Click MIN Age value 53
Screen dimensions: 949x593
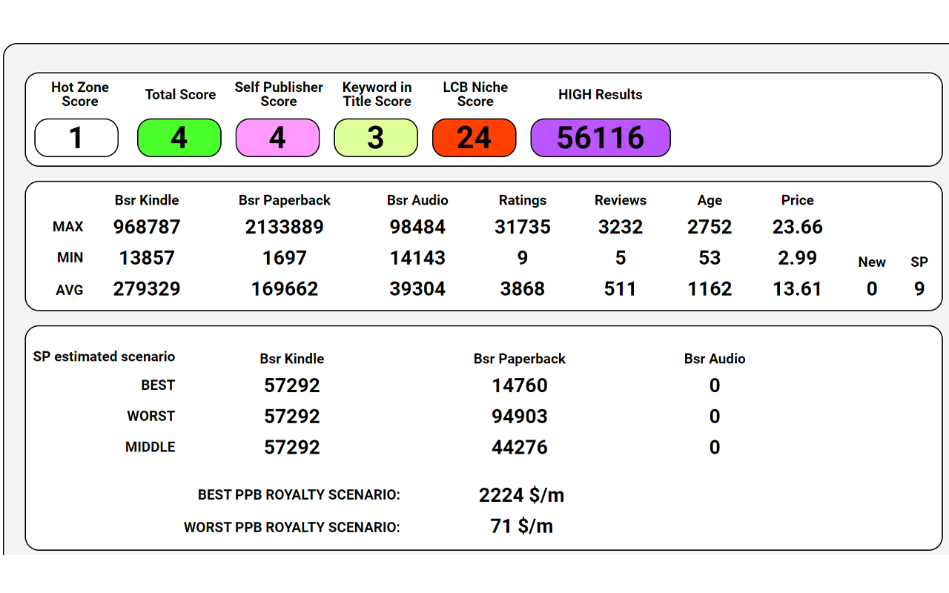710,258
